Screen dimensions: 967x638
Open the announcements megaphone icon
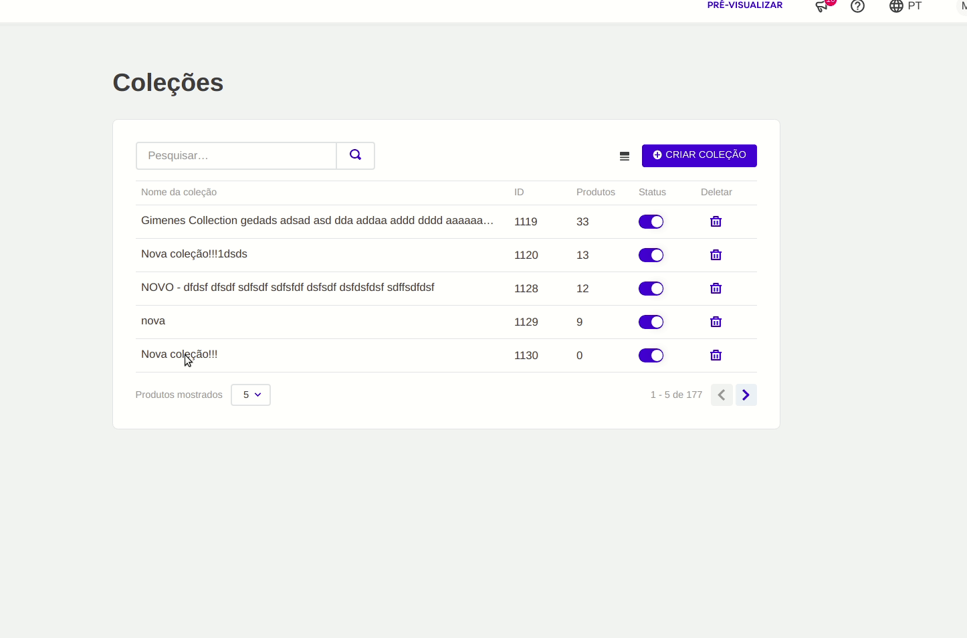coord(823,6)
